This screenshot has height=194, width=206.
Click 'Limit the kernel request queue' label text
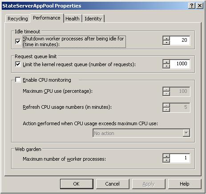(x=79, y=64)
